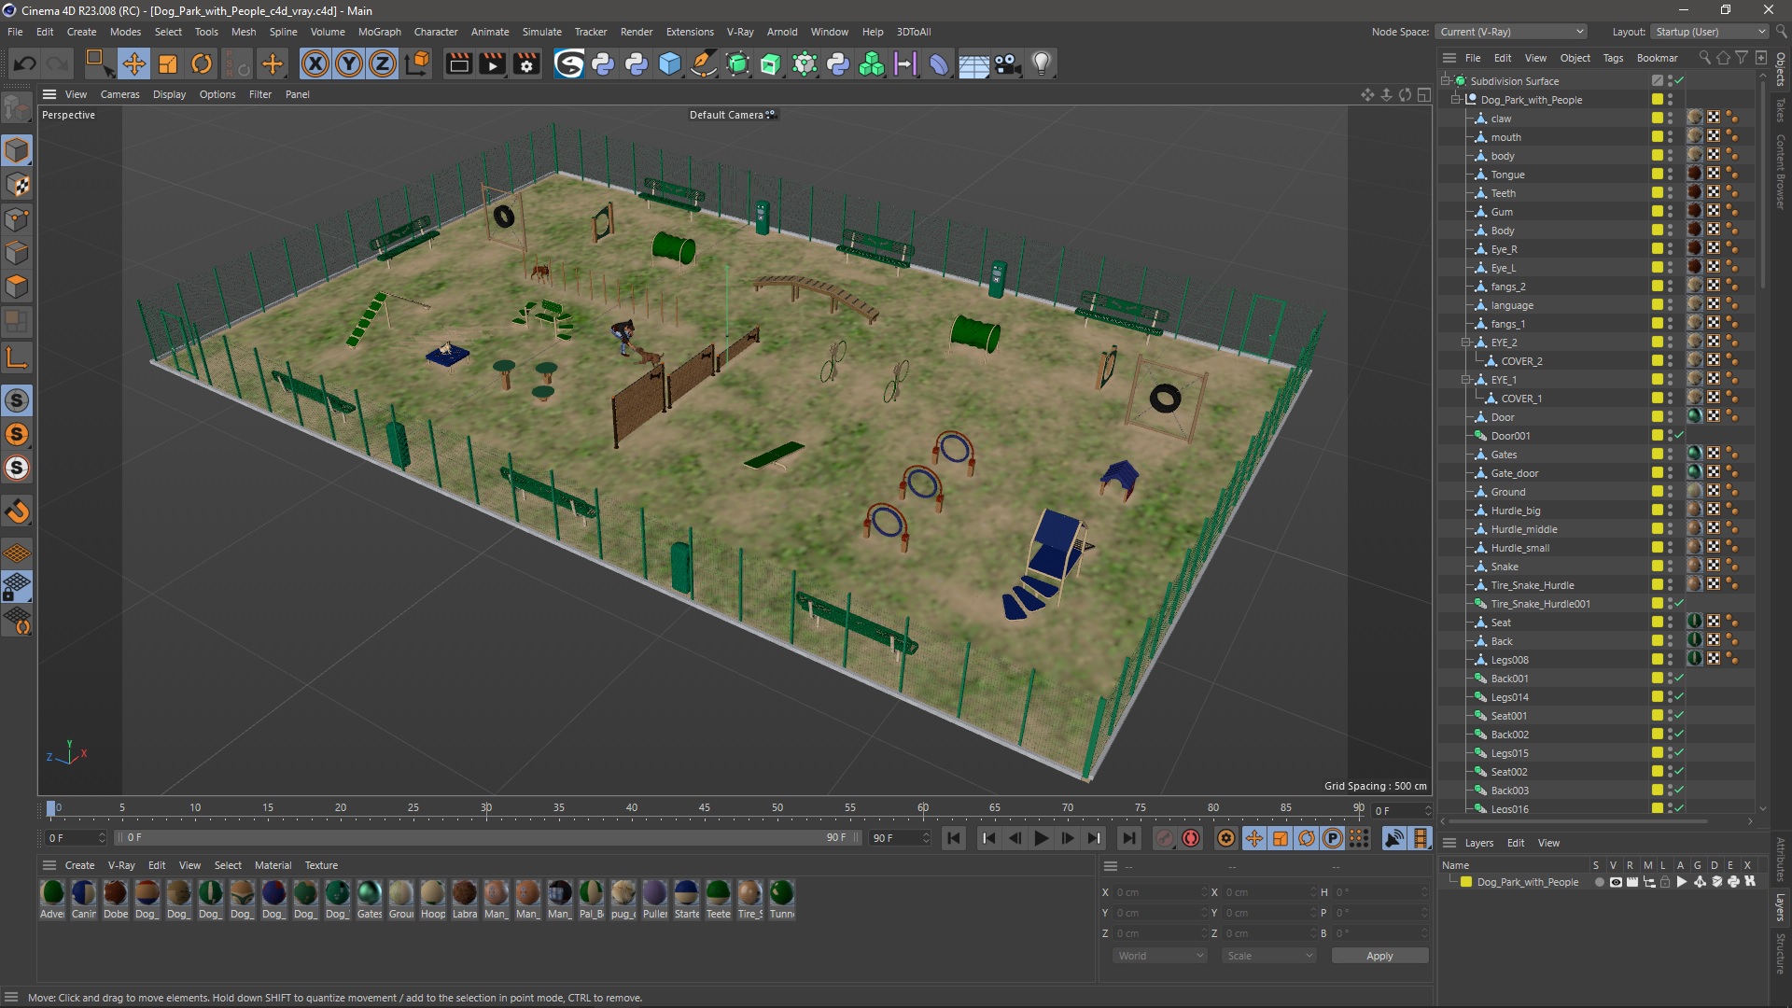Click Create in material manager
This screenshot has height=1008, width=1792.
pyautogui.click(x=79, y=865)
